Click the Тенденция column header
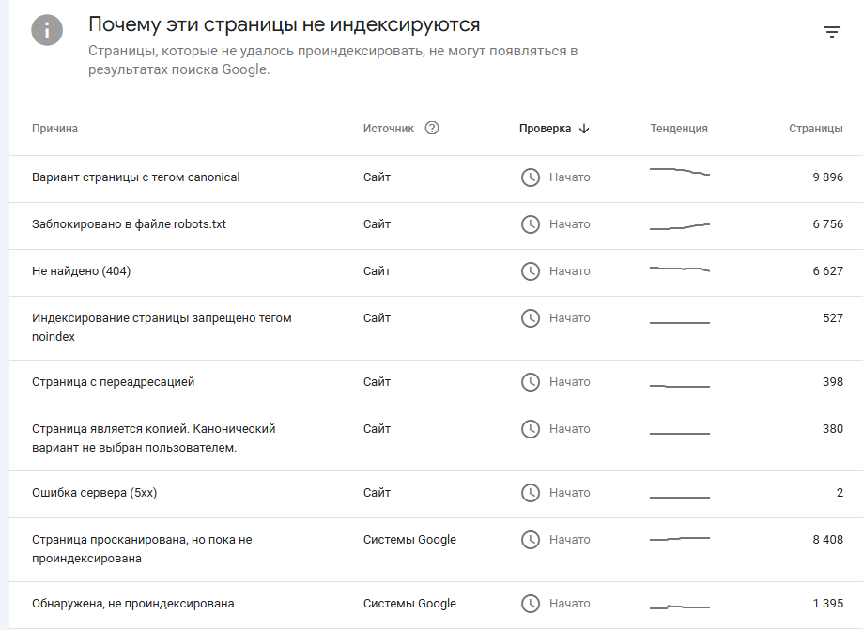863x630 pixels. (679, 129)
